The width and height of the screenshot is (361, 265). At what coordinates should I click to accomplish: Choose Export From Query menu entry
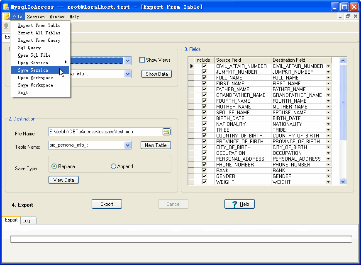click(40, 40)
